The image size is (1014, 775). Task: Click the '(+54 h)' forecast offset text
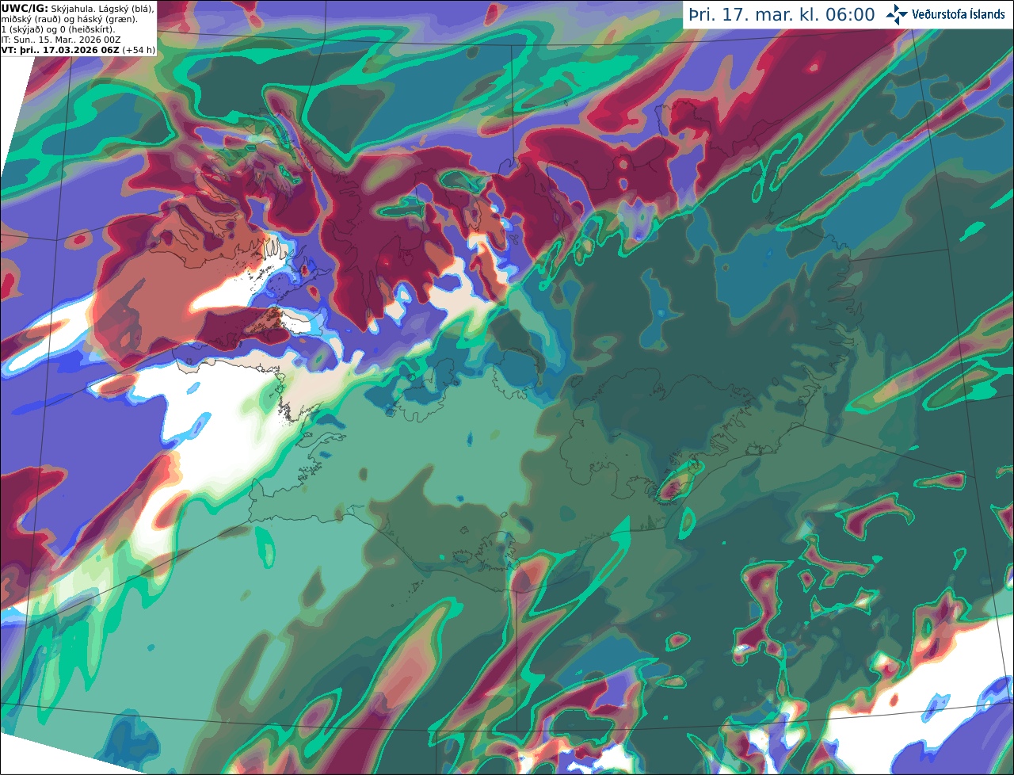click(x=139, y=50)
